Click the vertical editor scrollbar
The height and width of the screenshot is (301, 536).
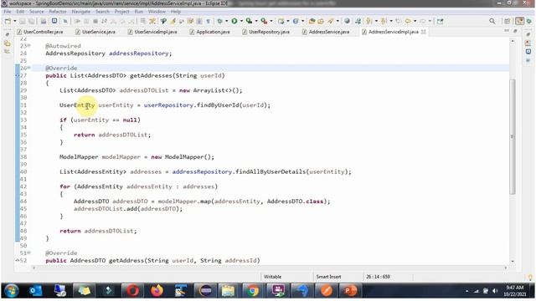coord(512,136)
